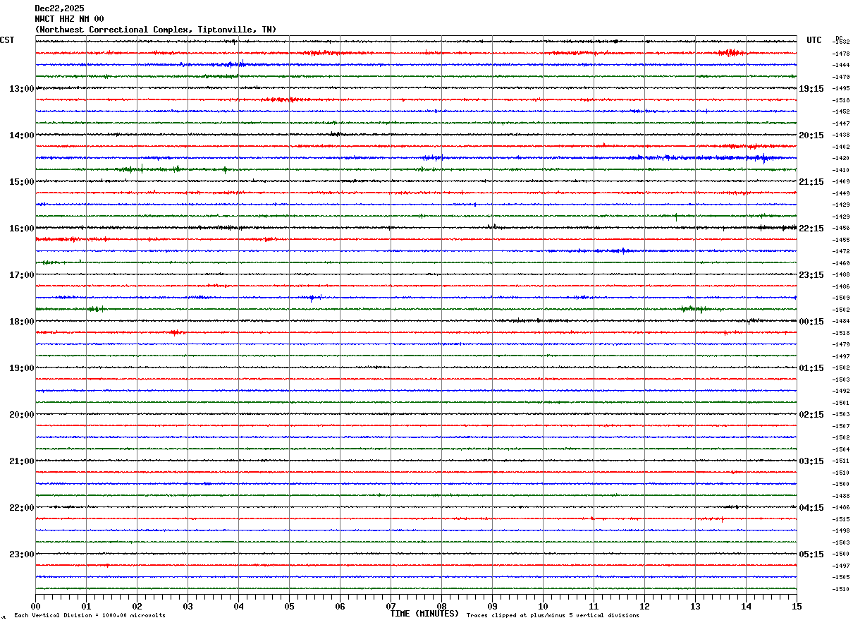The width and height of the screenshot is (853, 625).
Task: Click the 16:00 CST time label
Action: [x=21, y=229]
